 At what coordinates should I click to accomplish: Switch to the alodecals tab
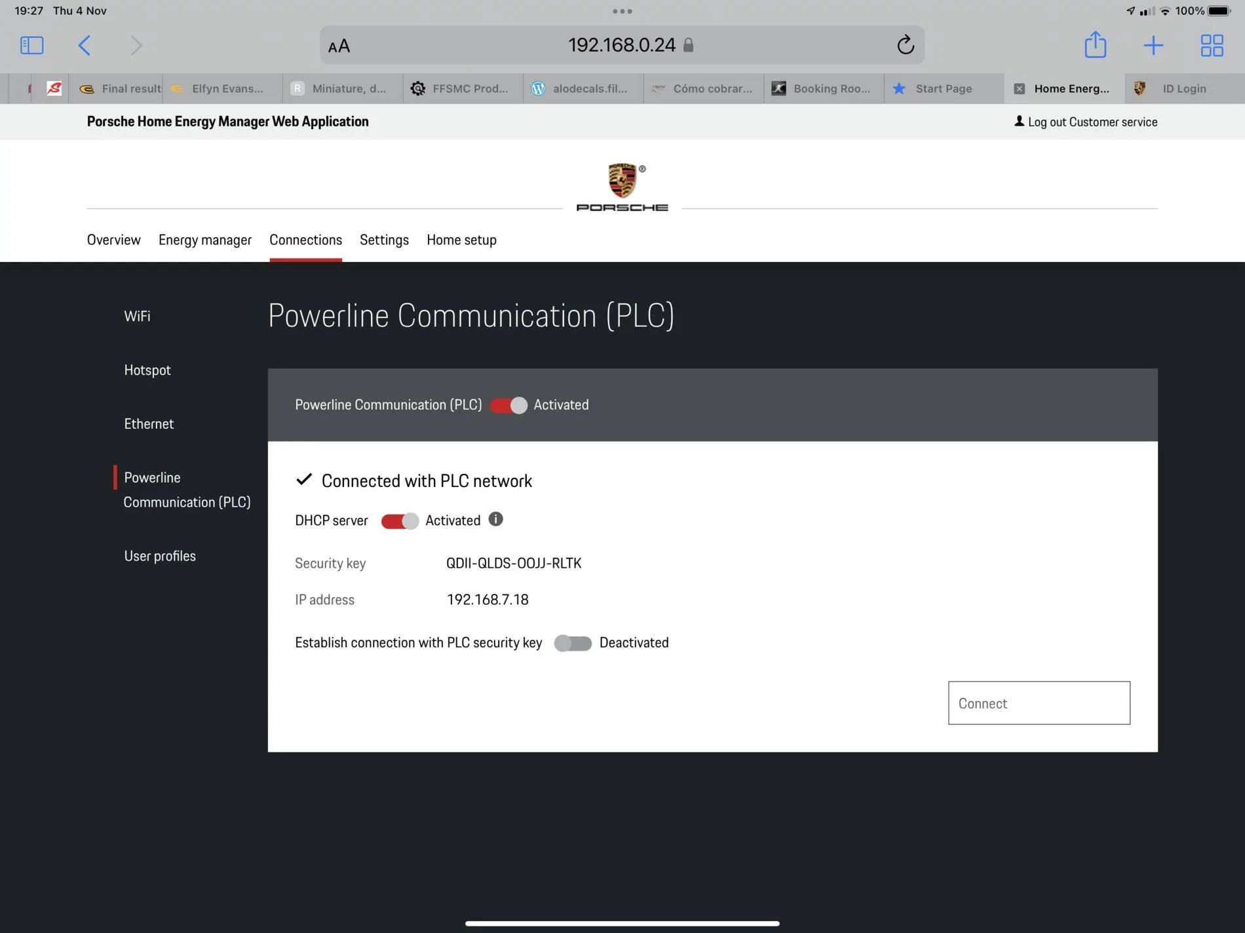pyautogui.click(x=583, y=88)
